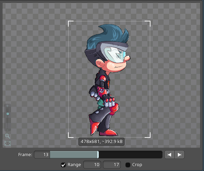Disable the Range checkbox
The height and width of the screenshot is (171, 204).
coord(64,165)
